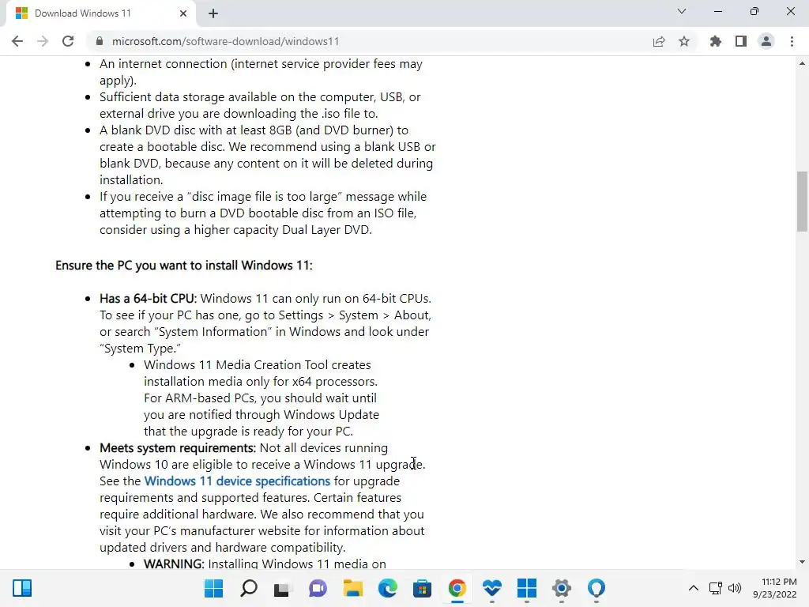Click the bold text "WARNING:"
809x607 pixels.
[x=174, y=563]
